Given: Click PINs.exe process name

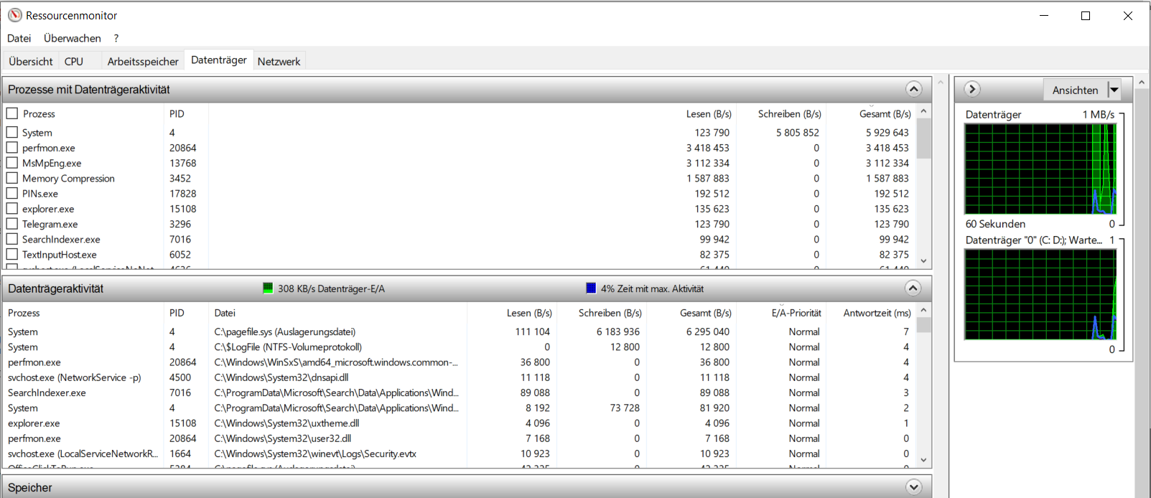Looking at the screenshot, I should coord(40,194).
